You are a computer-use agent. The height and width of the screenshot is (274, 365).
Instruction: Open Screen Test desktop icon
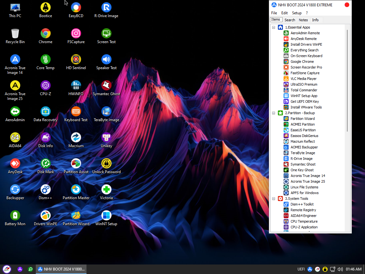[x=106, y=36]
